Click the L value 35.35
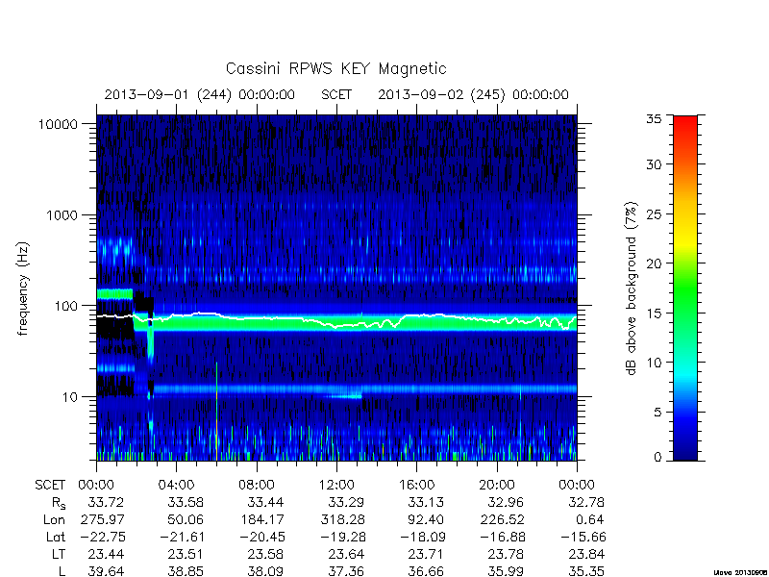Screen dimensions: 769x577 point(586,571)
